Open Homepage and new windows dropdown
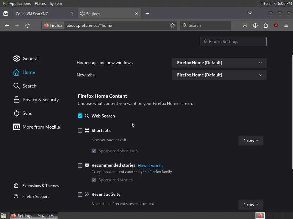The width and height of the screenshot is (293, 219). click(x=219, y=63)
